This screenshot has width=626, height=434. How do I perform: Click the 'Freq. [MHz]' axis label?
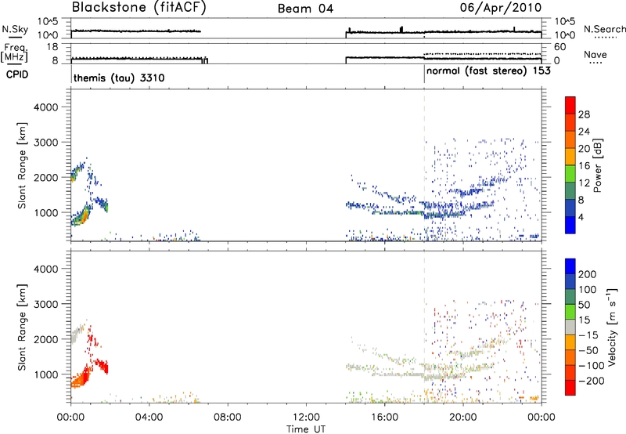coord(15,53)
